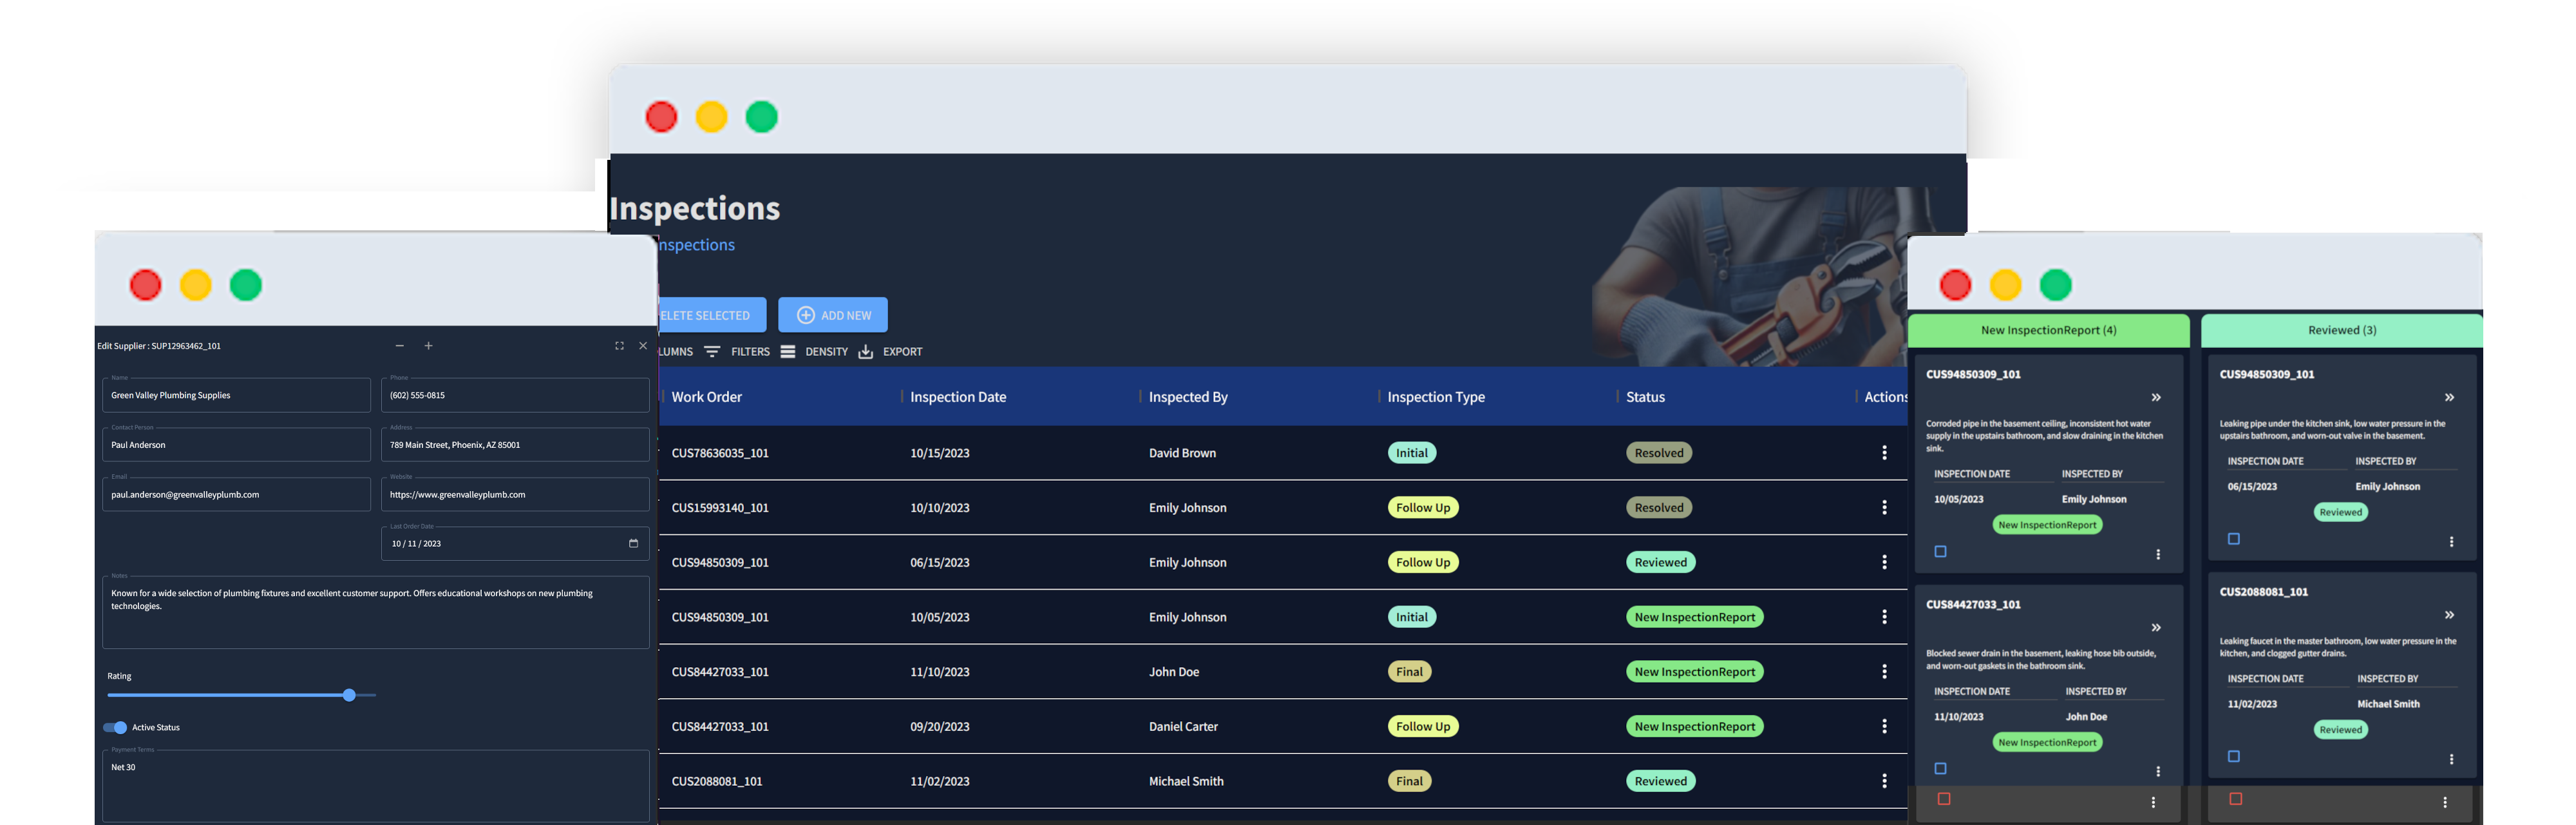Expand the Edit Supplier dialog to fullscreen
2576x825 pixels.
619,345
